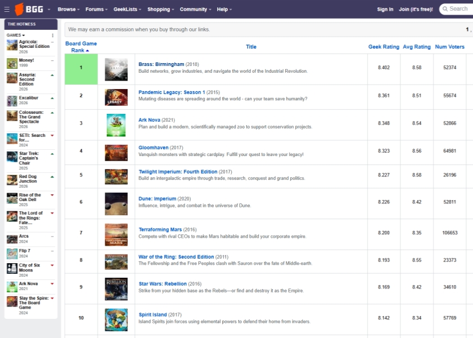473x338 pixels.
Task: Open the Community dropdown menu
Action: pos(196,10)
